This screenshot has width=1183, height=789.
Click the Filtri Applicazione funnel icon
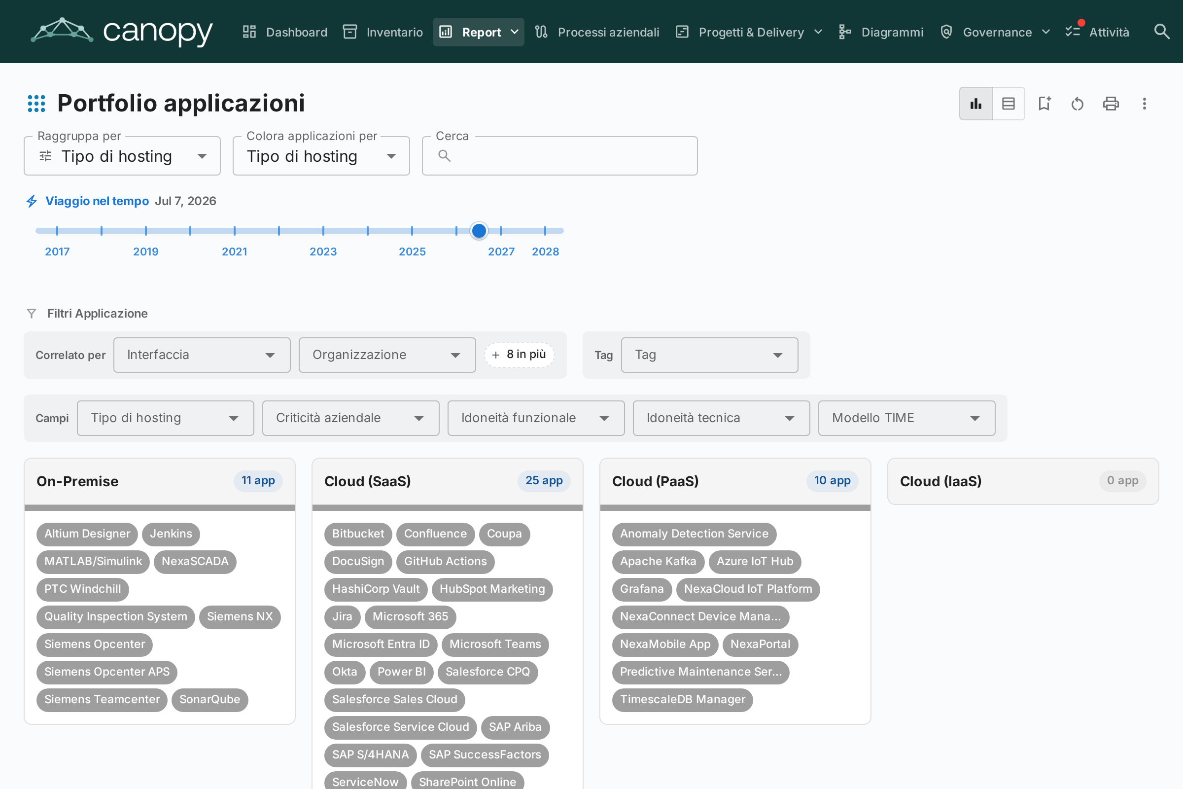(31, 314)
